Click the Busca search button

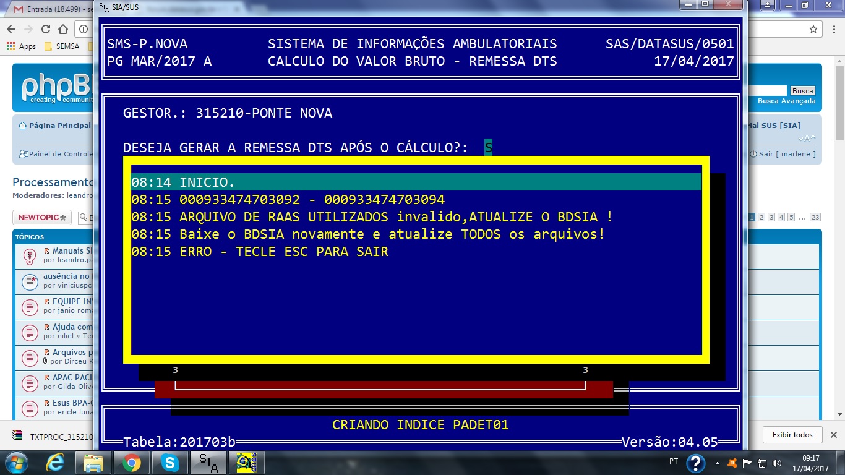pos(802,90)
